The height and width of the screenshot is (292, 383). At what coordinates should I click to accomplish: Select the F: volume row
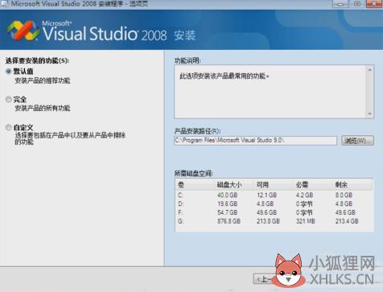(274, 212)
